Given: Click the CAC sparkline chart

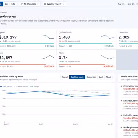Looking at the screenshot, I should tap(48, 57).
